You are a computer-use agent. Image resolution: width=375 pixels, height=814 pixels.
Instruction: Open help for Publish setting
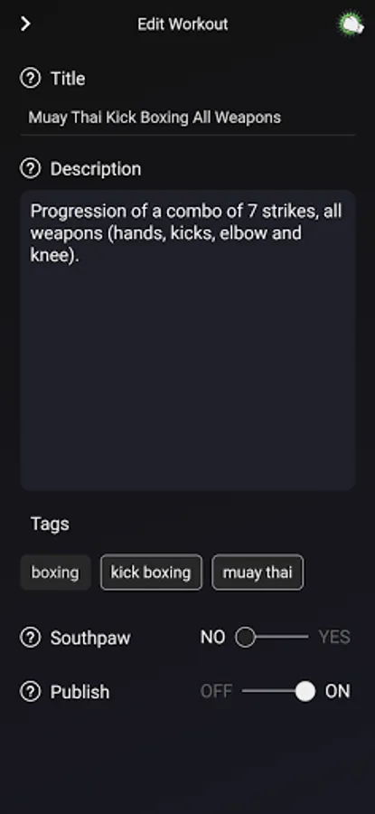click(x=30, y=692)
